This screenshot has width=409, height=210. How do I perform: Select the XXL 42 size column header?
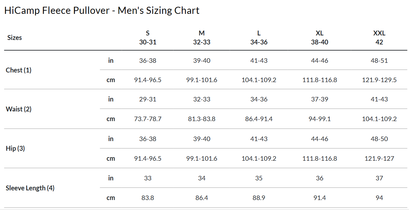(379, 38)
